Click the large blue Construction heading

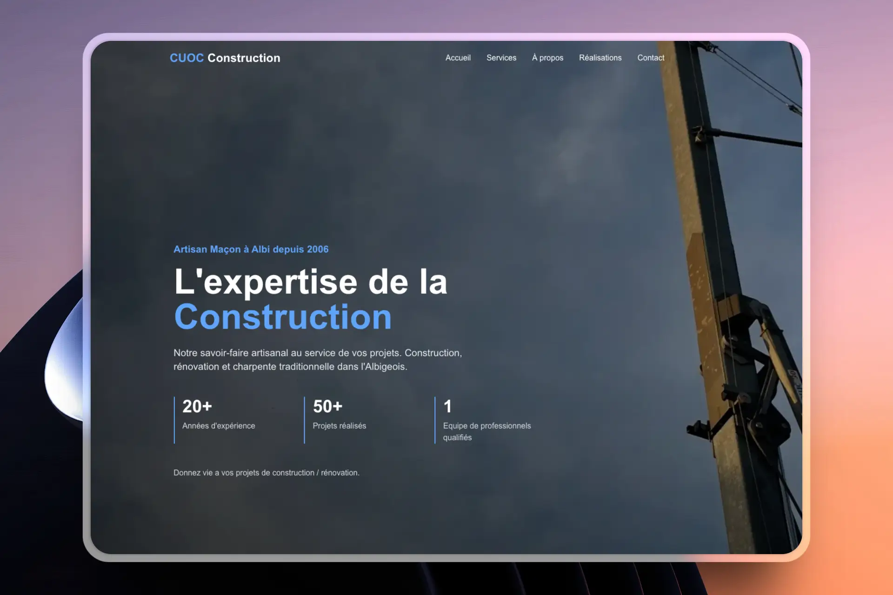point(283,317)
